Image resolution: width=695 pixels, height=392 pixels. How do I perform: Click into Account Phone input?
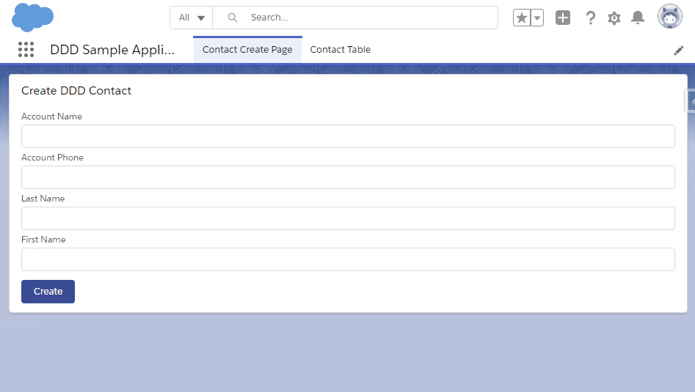point(348,177)
